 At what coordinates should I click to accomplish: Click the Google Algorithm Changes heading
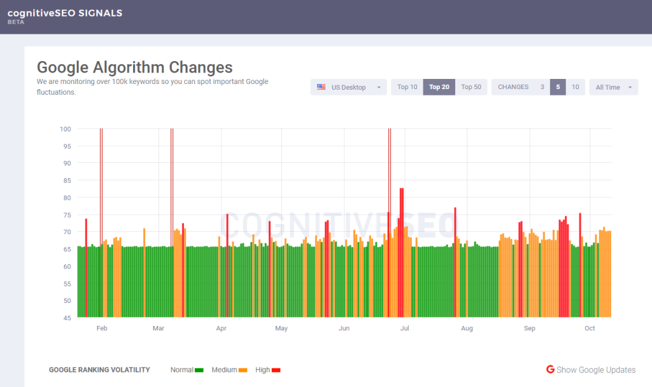tap(135, 67)
